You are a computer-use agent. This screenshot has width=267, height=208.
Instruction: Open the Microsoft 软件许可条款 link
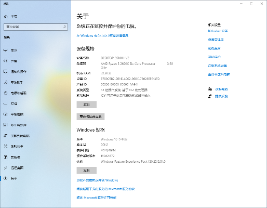(x=97, y=198)
